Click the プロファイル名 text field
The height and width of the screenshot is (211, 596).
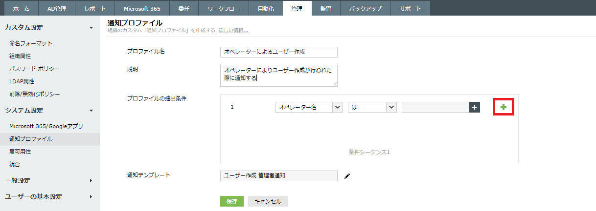tap(279, 52)
